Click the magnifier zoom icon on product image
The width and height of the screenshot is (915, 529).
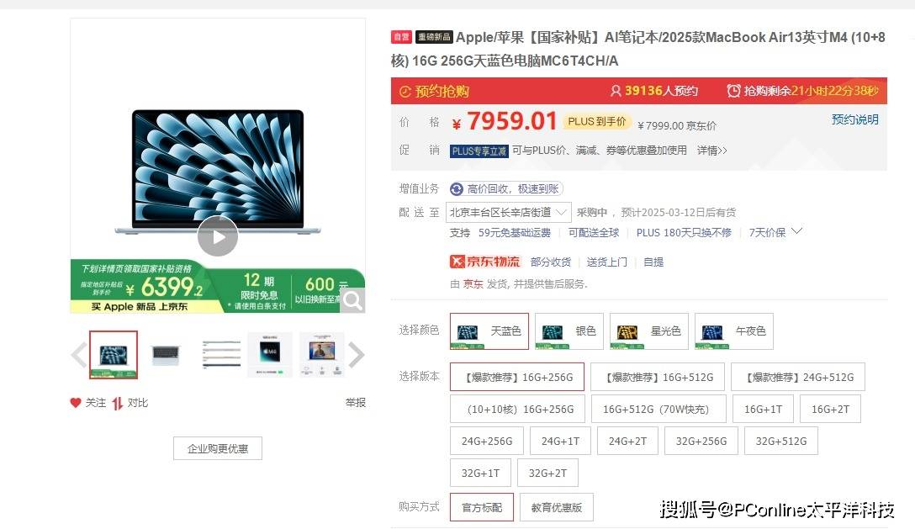pyautogui.click(x=352, y=300)
